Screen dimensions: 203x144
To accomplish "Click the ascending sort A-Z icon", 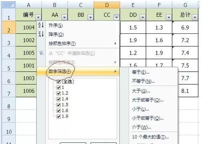I will pos(41,25).
